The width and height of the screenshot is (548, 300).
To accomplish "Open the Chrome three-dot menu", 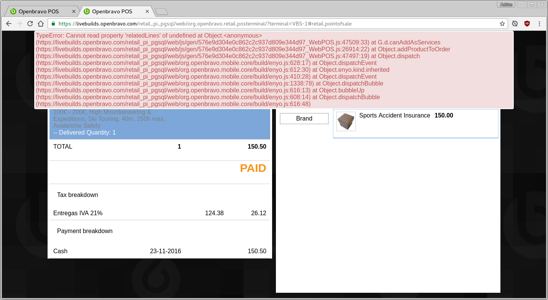I will click(539, 24).
